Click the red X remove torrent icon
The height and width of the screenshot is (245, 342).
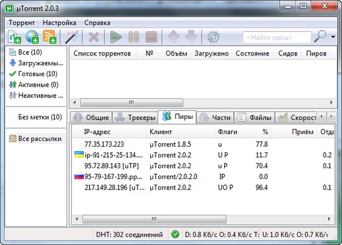(x=94, y=37)
